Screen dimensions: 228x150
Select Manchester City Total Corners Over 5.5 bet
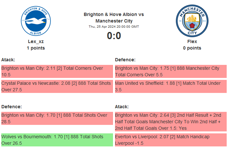(171, 71)
